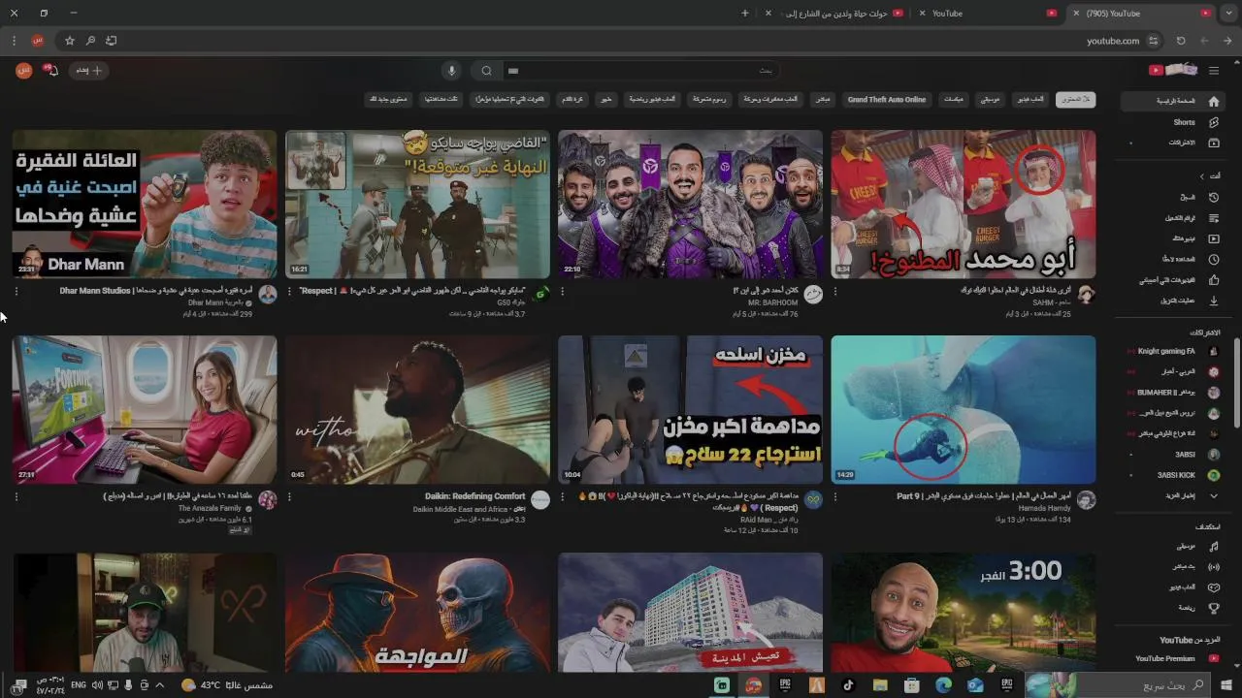Open the MR. BARHOOM video thumbnail
The width and height of the screenshot is (1242, 698).
click(x=690, y=205)
